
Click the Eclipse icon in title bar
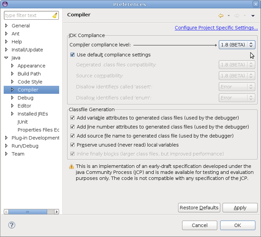coord(4,4)
